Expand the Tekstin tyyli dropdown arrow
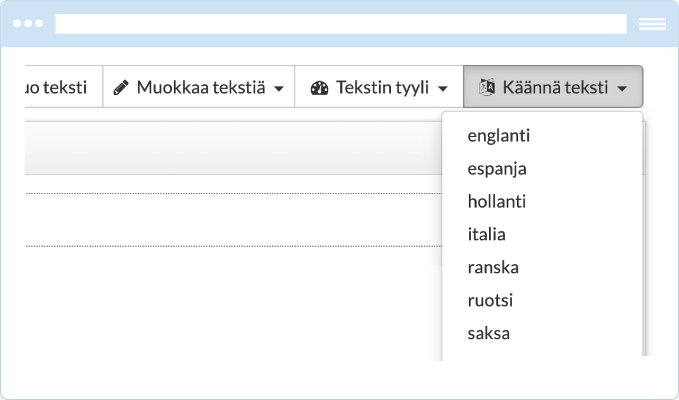Screen dimensions: 679x400 [442, 89]
